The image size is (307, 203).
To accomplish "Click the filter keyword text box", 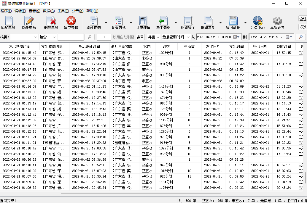I will 71,37.
